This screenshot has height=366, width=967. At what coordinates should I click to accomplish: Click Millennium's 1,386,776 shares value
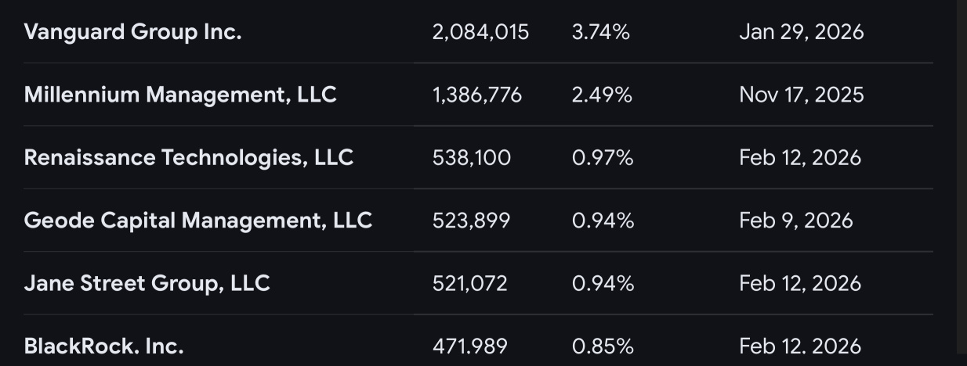(x=477, y=95)
